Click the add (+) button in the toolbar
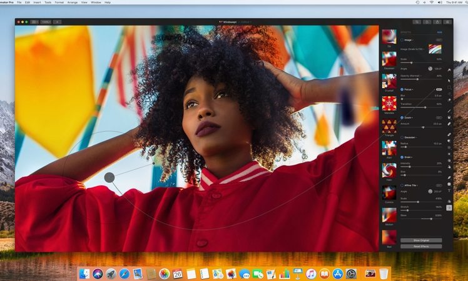 56,21
